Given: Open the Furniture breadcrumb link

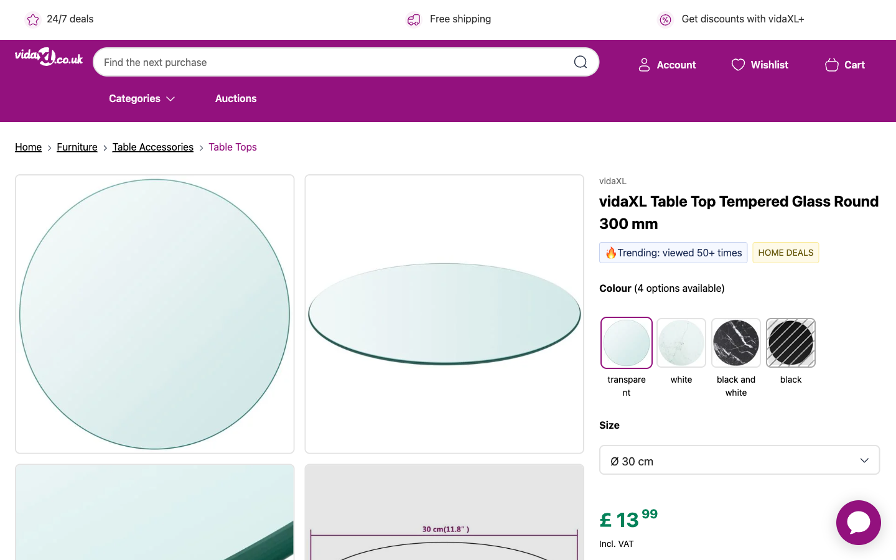Looking at the screenshot, I should tap(77, 147).
